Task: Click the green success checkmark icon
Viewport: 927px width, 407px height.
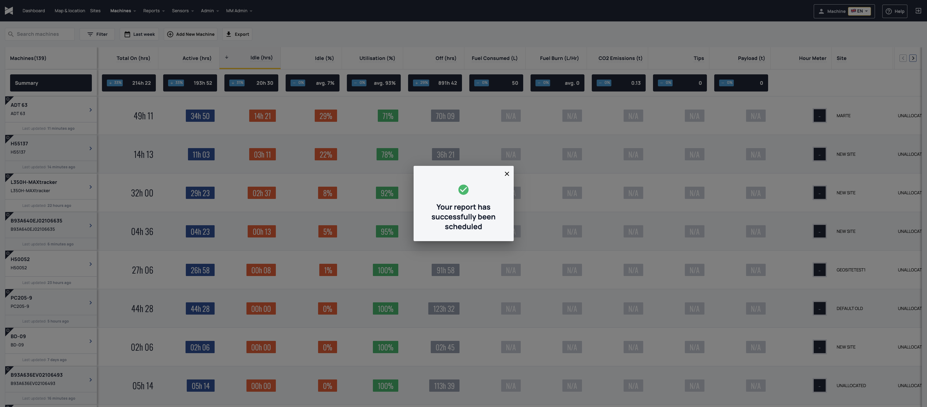Action: (463, 190)
